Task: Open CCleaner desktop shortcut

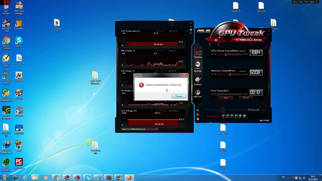Action: [19, 111]
